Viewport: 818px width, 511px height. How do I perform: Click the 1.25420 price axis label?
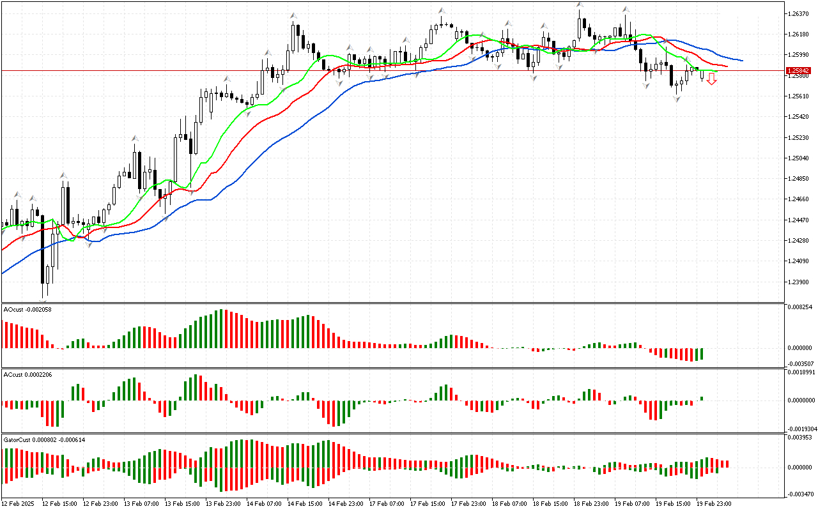tap(799, 117)
